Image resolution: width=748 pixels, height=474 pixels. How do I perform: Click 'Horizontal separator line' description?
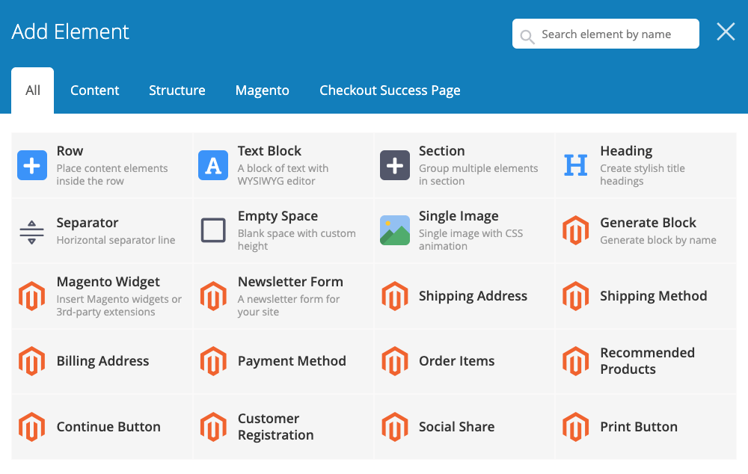116,240
